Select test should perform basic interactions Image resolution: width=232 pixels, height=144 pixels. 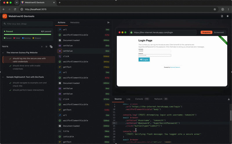(x=29, y=90)
